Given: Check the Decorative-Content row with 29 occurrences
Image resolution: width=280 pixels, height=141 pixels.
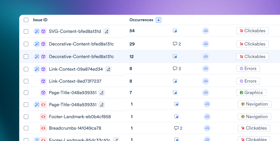Looking at the screenshot, I should [x=26, y=44].
